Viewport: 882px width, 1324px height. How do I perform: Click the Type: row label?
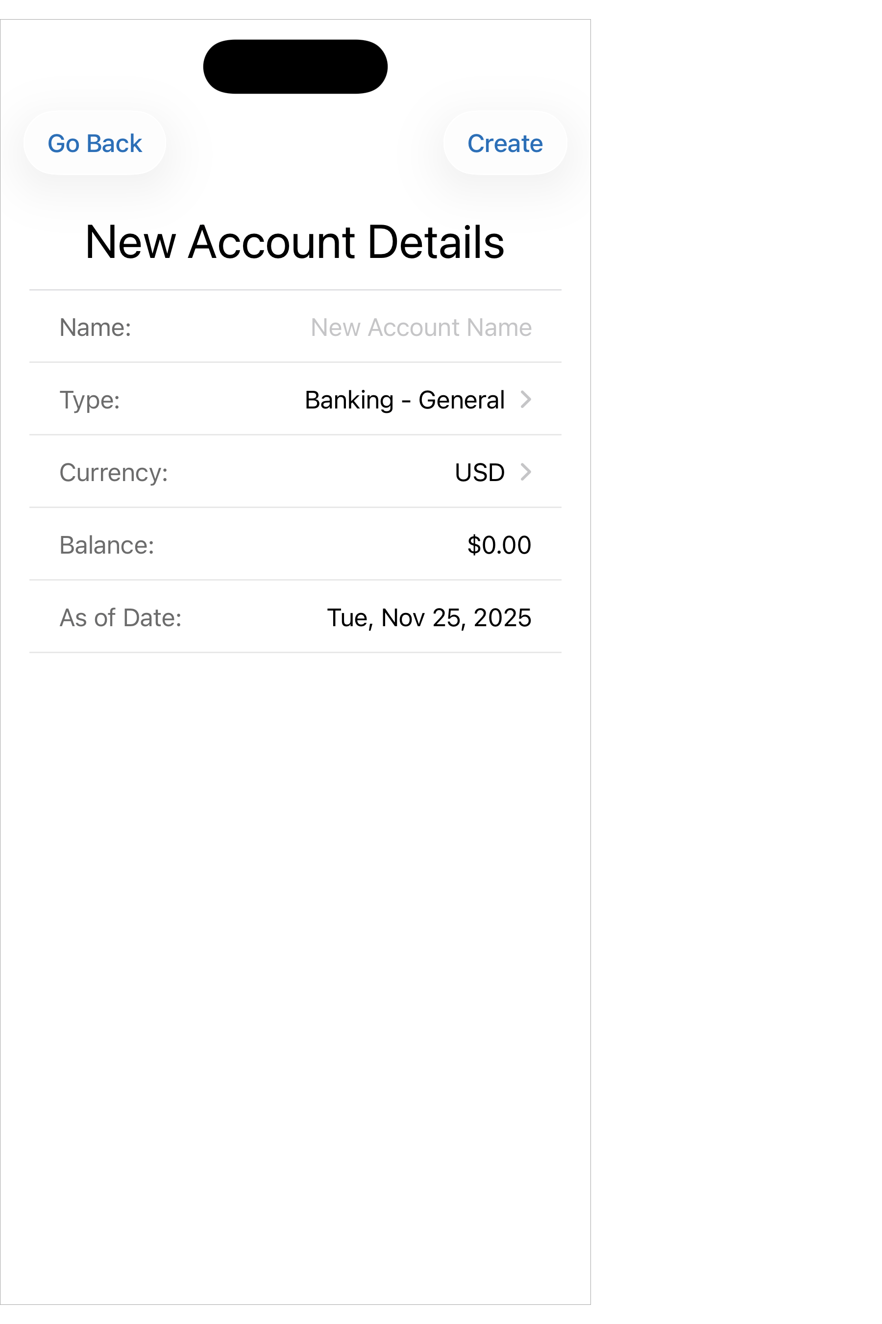click(90, 400)
